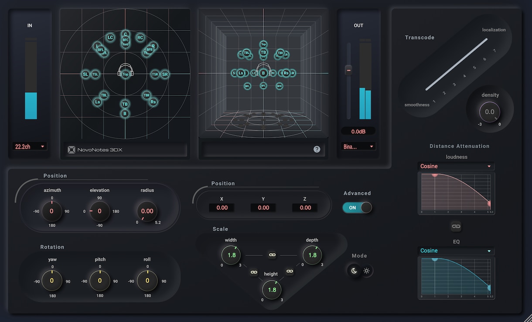The height and width of the screenshot is (322, 532).
Task: Click the azimuth knob
Action: click(x=51, y=211)
